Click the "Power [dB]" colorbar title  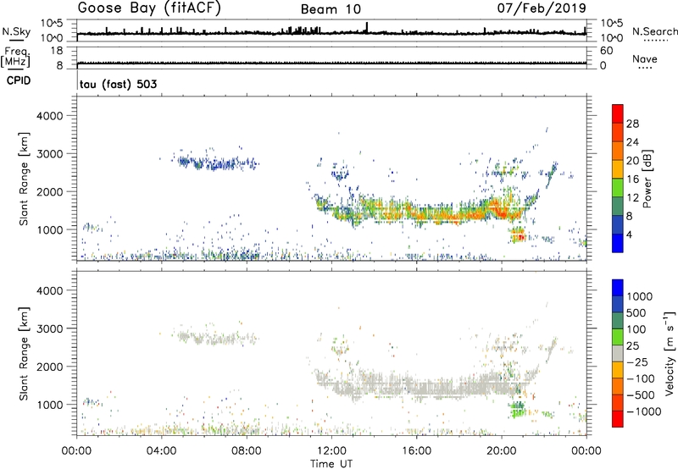pos(647,179)
